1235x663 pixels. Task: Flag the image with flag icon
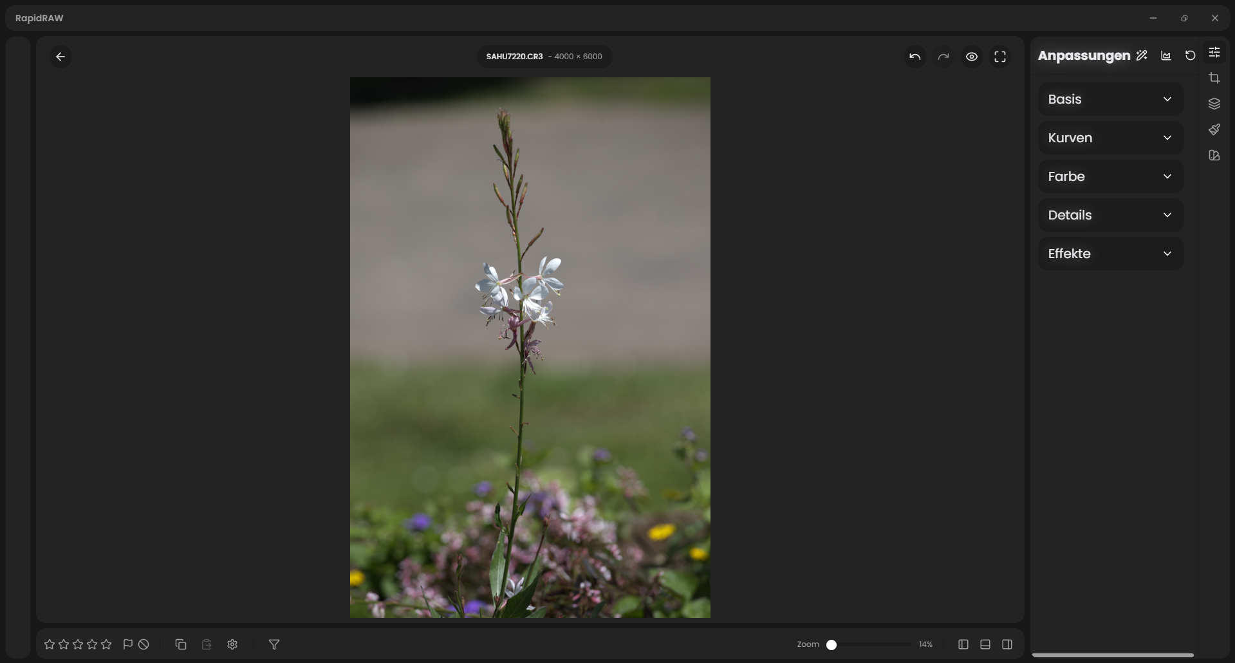tap(127, 644)
